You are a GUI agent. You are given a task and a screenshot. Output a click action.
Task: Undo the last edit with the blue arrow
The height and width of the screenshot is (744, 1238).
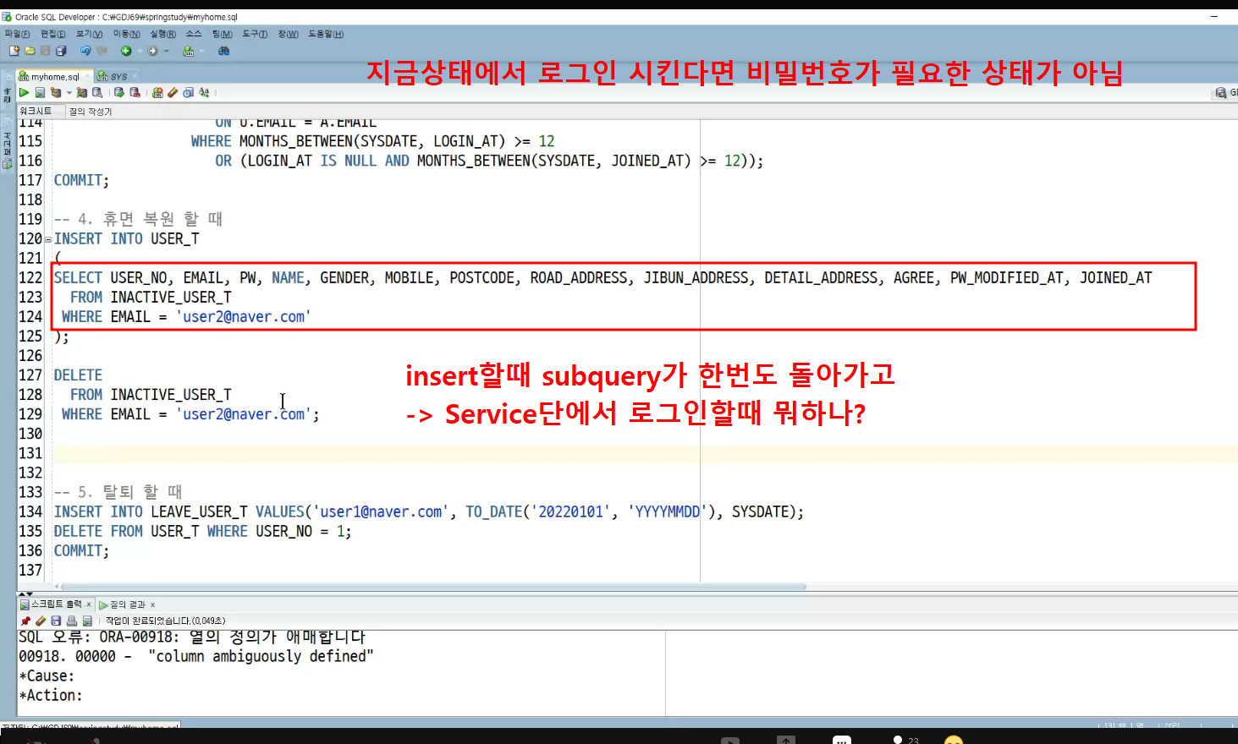[85, 51]
